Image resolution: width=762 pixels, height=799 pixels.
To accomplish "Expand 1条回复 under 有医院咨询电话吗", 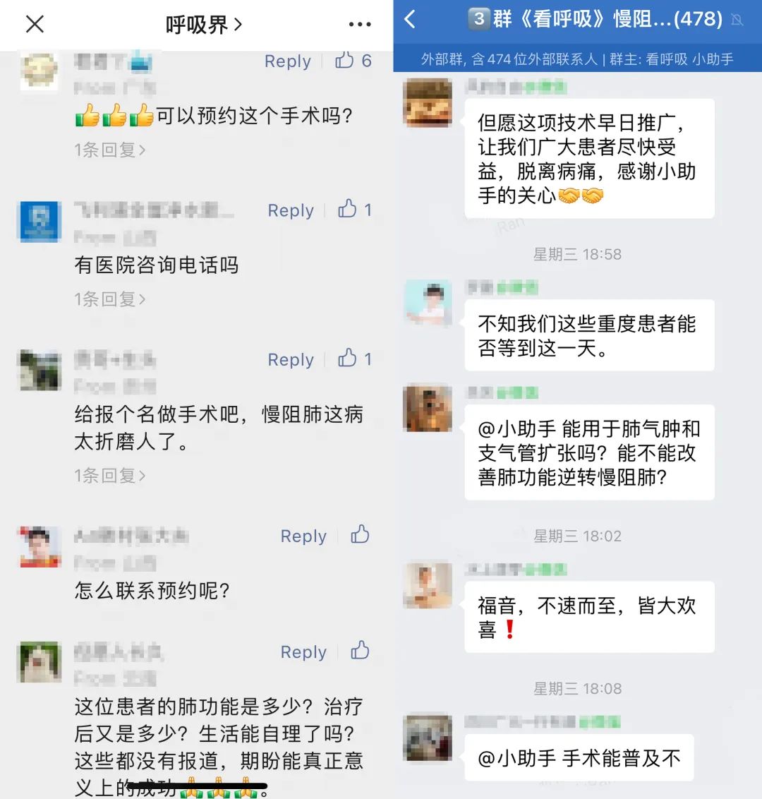I will 110,299.
